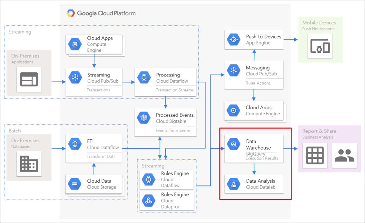The width and height of the screenshot is (365, 223).
Task: Click the Dataflow icon next to Processing
Action: coord(144,77)
